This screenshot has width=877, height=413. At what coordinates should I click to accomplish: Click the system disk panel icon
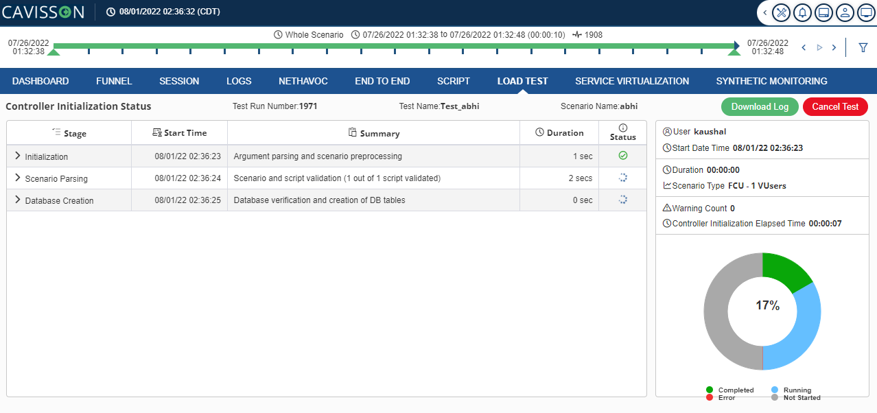[x=824, y=12]
